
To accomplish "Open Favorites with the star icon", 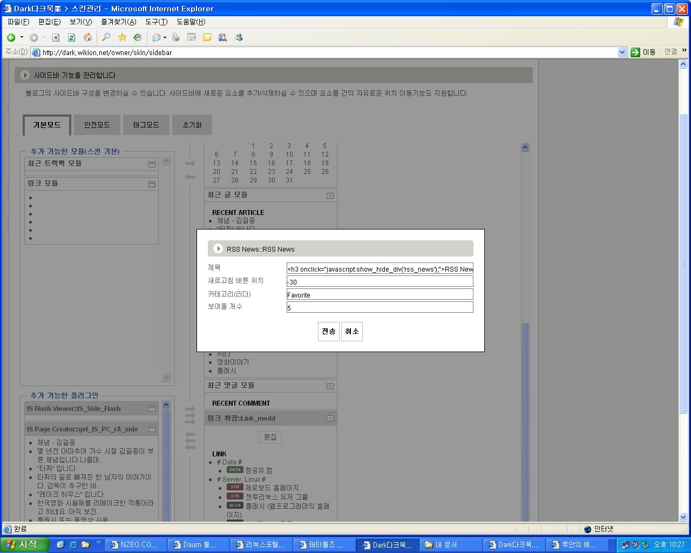I will [122, 37].
